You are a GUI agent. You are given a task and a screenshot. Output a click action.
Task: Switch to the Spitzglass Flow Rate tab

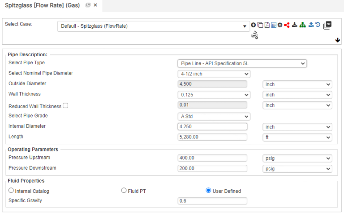click(42, 5)
